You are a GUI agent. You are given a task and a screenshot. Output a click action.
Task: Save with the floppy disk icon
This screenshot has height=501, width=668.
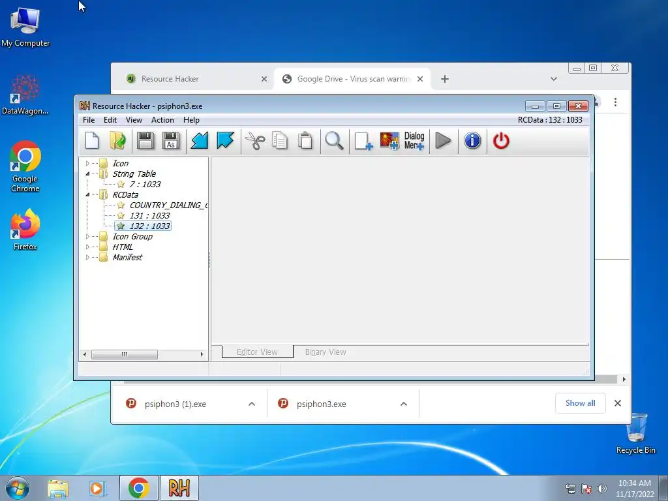pos(145,141)
